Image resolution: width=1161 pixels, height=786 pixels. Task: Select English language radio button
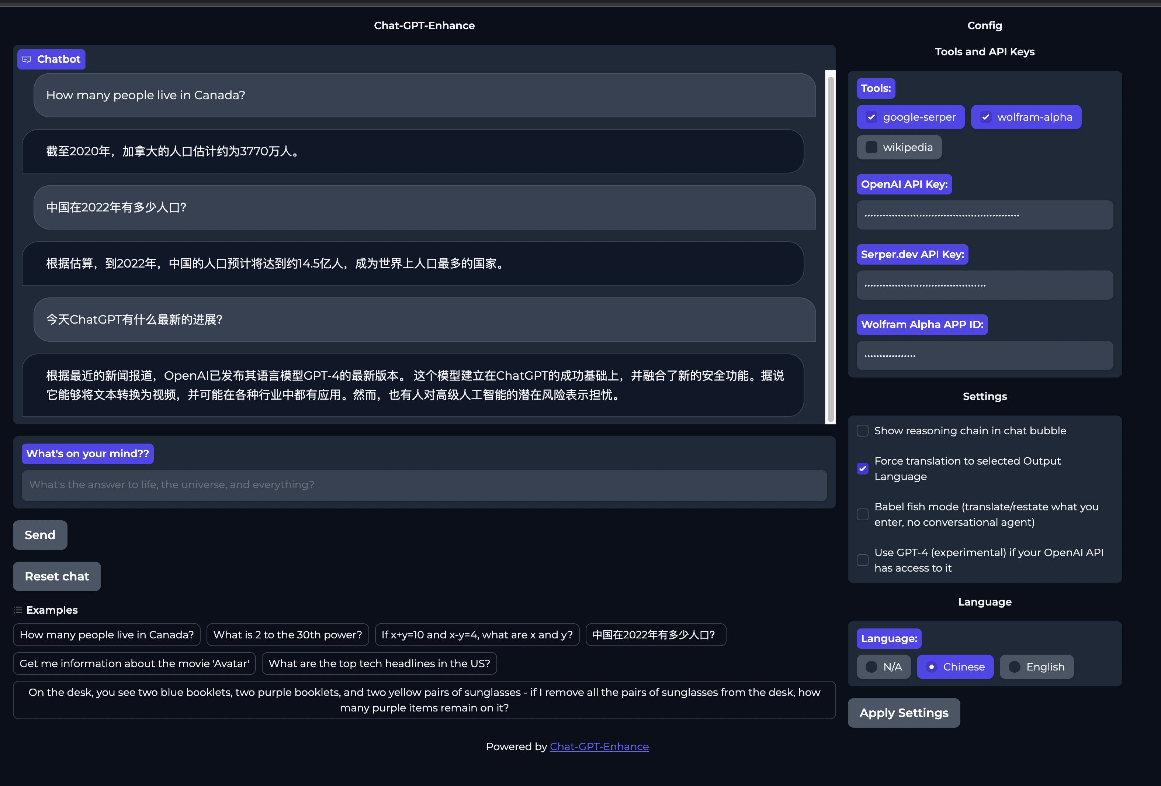(1014, 667)
